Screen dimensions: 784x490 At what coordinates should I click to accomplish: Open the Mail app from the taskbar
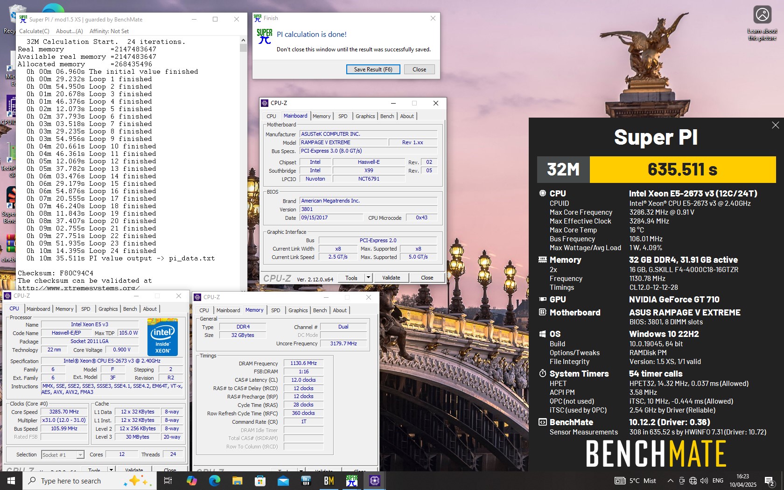point(283,481)
